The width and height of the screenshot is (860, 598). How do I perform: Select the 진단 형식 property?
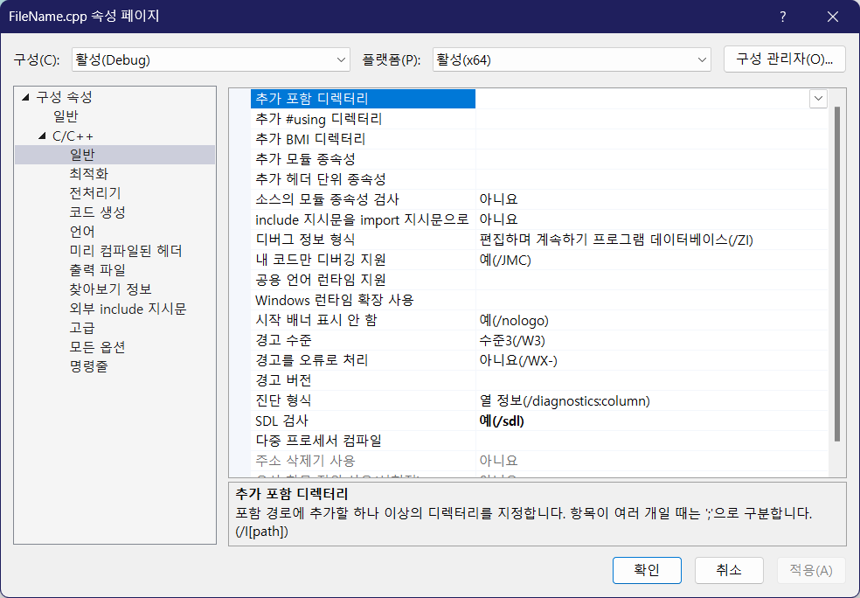click(x=363, y=400)
